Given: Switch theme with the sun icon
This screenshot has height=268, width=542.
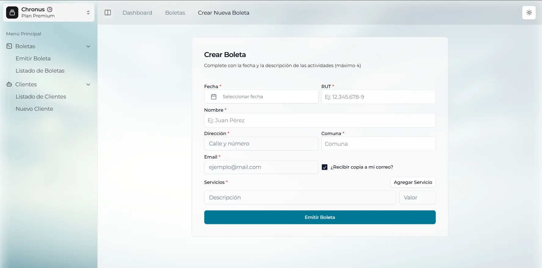Looking at the screenshot, I should pos(529,13).
